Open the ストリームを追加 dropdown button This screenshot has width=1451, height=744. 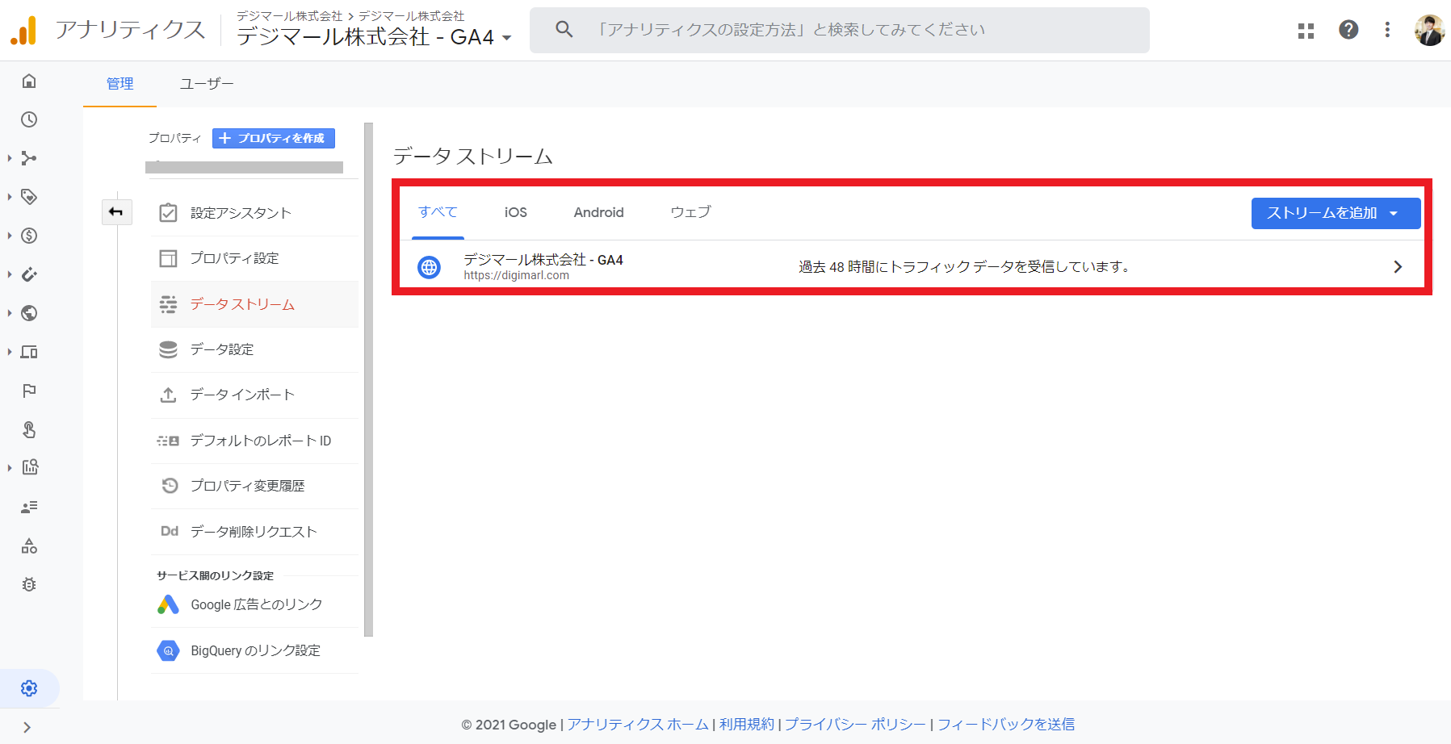click(x=1336, y=213)
